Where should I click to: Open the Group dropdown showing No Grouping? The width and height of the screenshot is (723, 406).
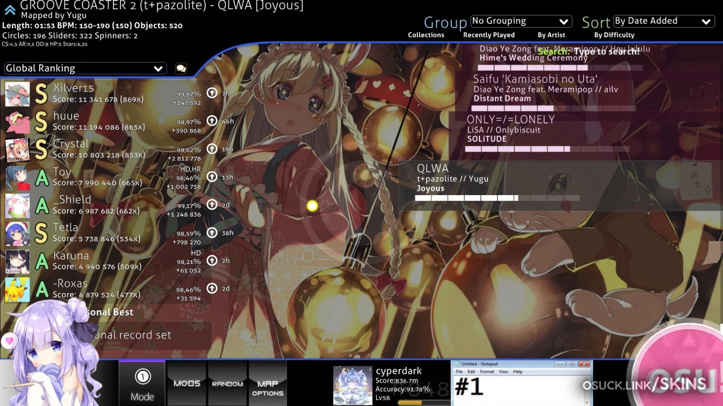(521, 21)
